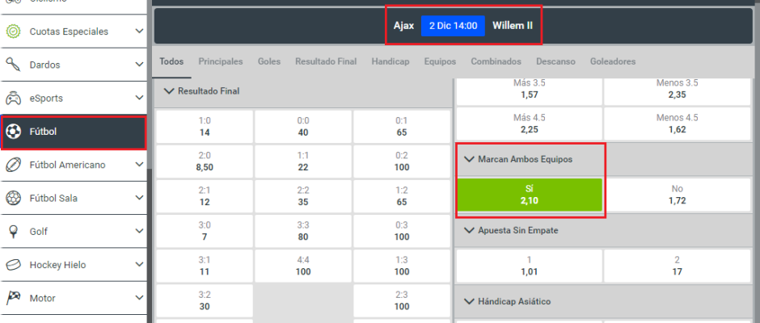Click the Ajax team name
This screenshot has height=323, width=760.
[403, 26]
